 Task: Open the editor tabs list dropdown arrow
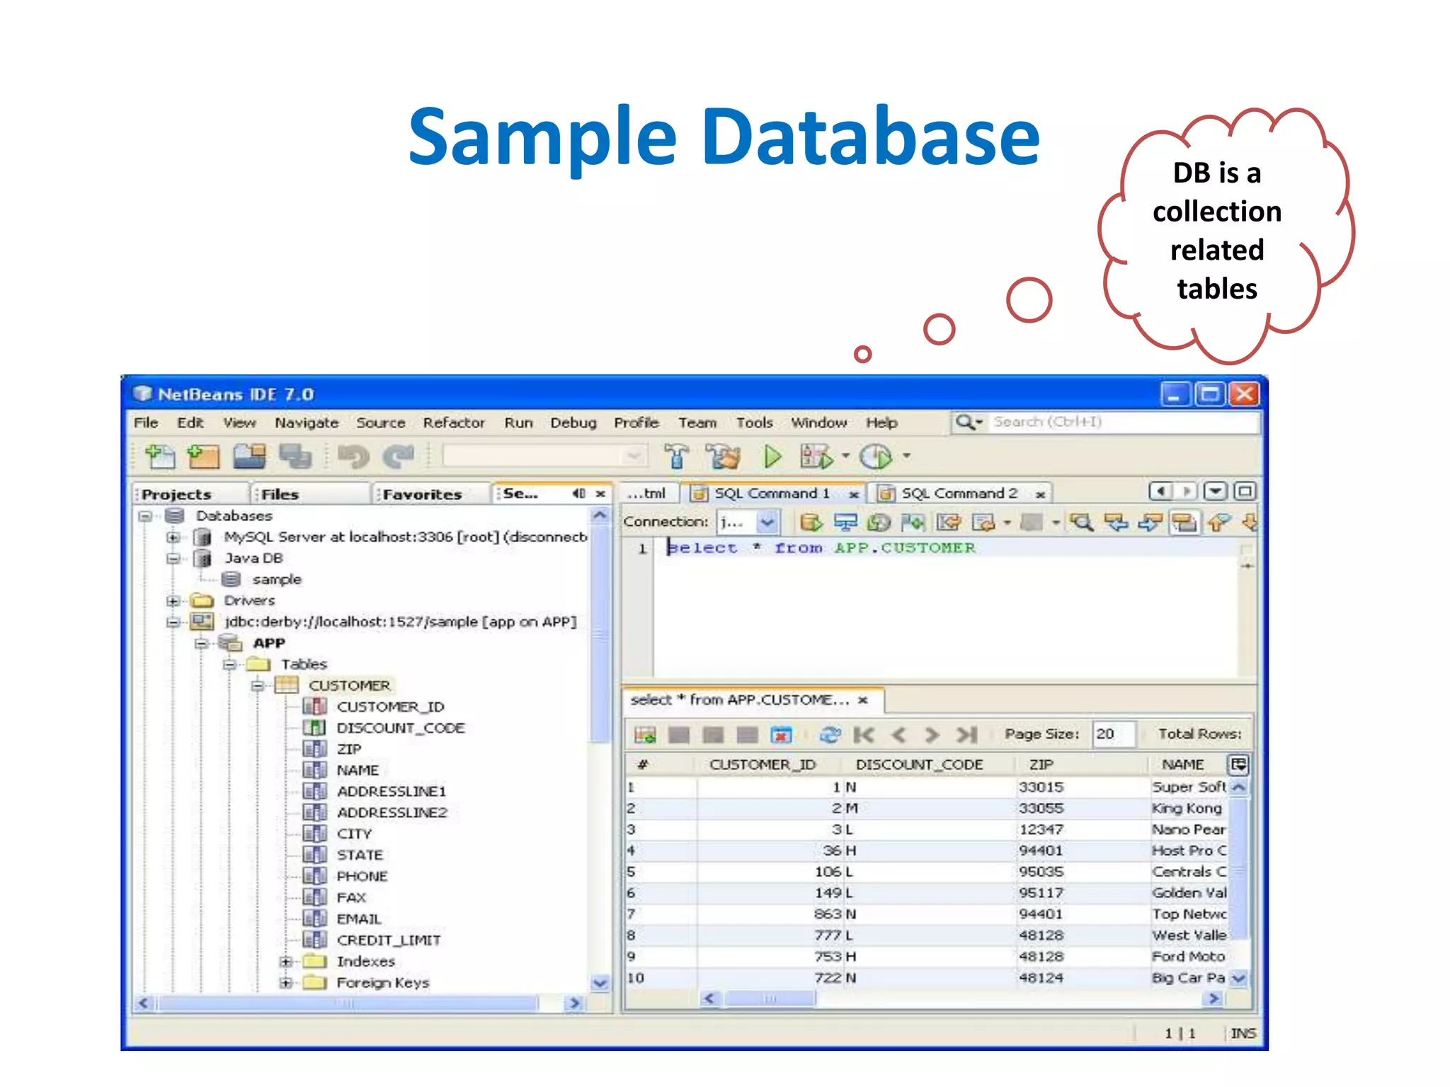[x=1215, y=491]
